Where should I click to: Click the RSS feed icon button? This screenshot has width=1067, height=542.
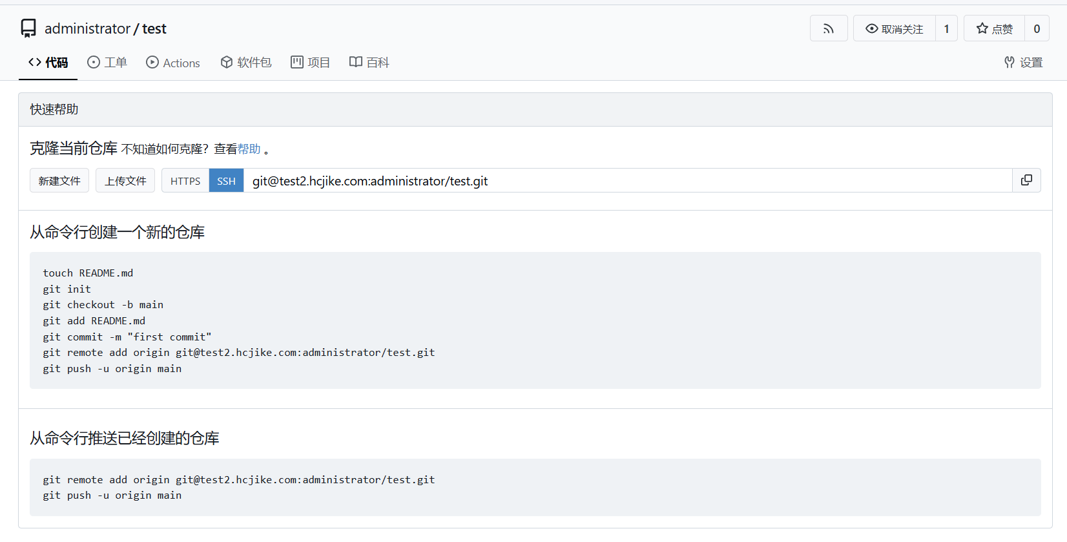828,29
